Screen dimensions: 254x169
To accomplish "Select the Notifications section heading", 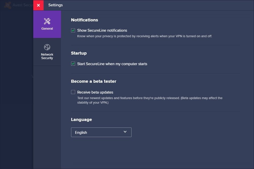I will point(84,20).
